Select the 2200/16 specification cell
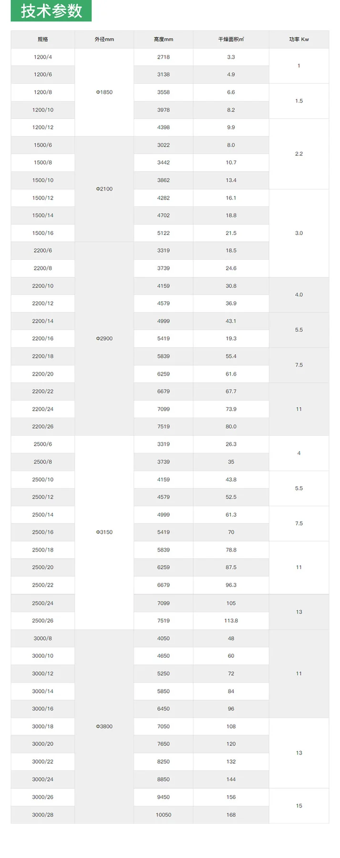 click(x=43, y=338)
